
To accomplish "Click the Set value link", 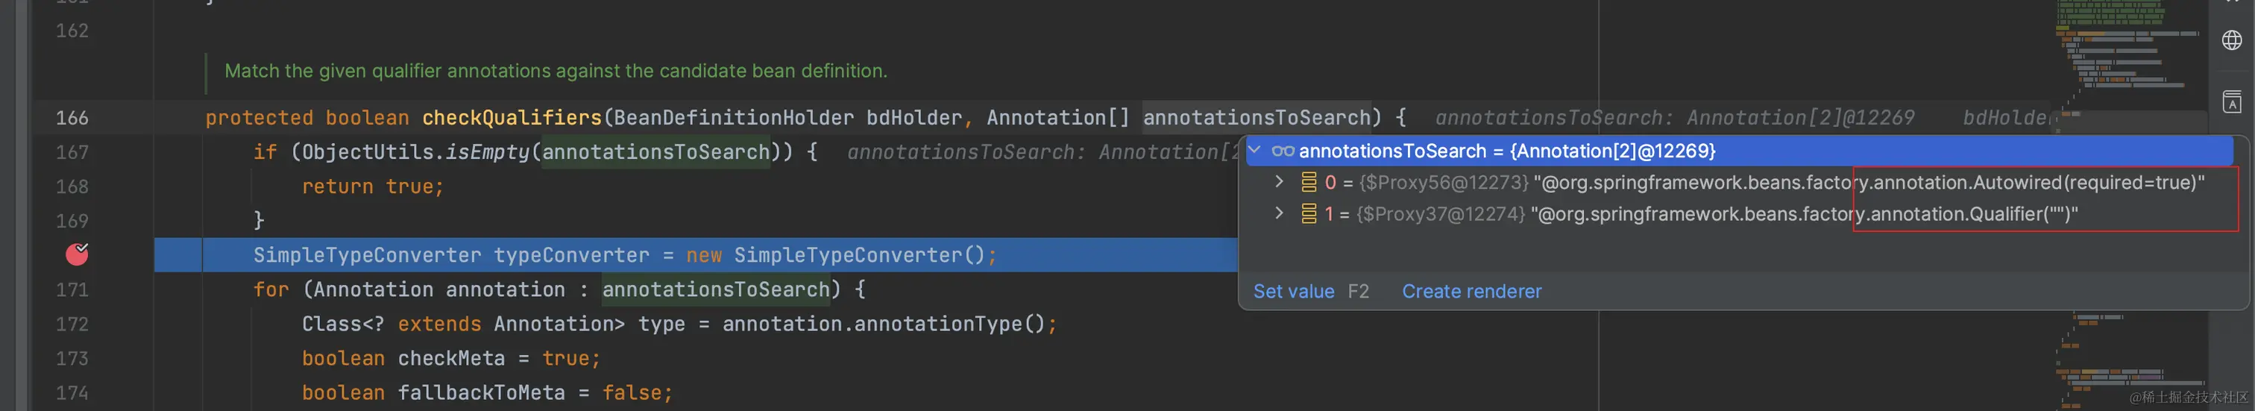I will [x=1293, y=292].
